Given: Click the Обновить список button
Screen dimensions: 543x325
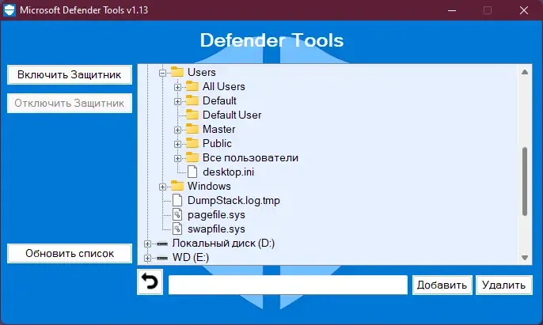Looking at the screenshot, I should point(70,253).
